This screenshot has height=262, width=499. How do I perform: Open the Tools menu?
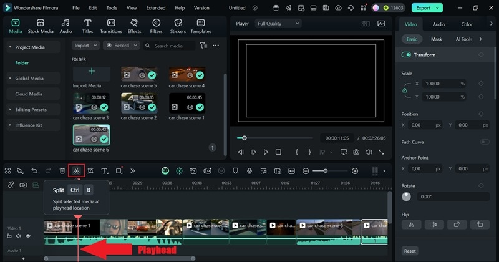pos(112,8)
